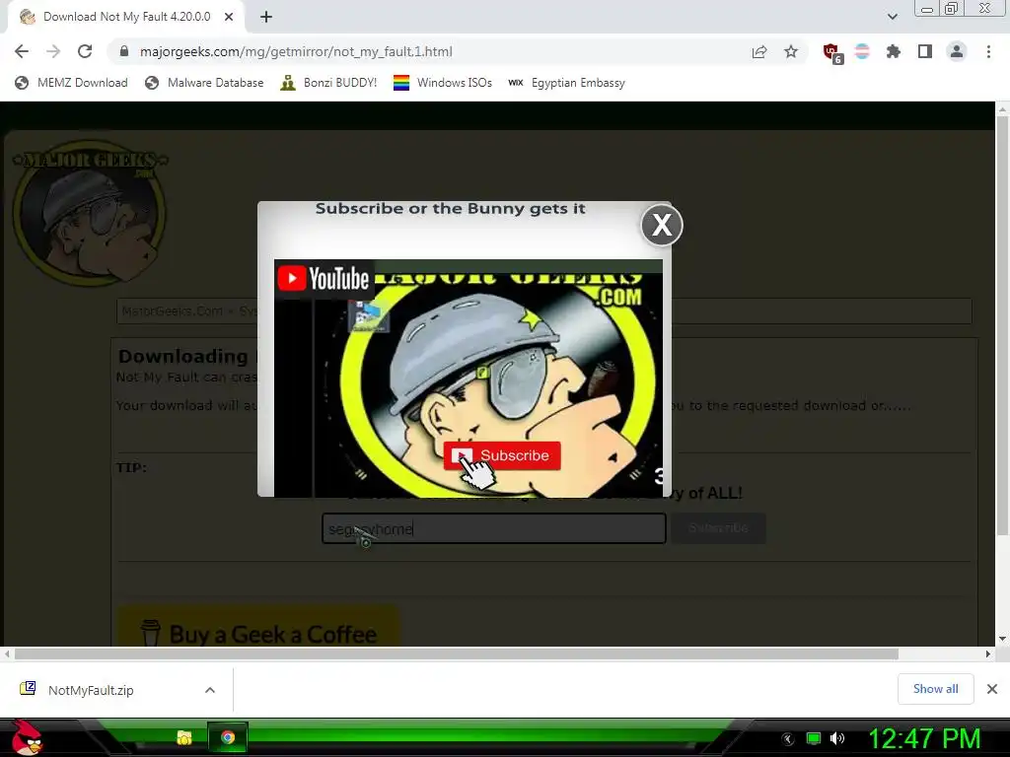Click the share page icon
This screenshot has height=757, width=1010.
pyautogui.click(x=759, y=51)
